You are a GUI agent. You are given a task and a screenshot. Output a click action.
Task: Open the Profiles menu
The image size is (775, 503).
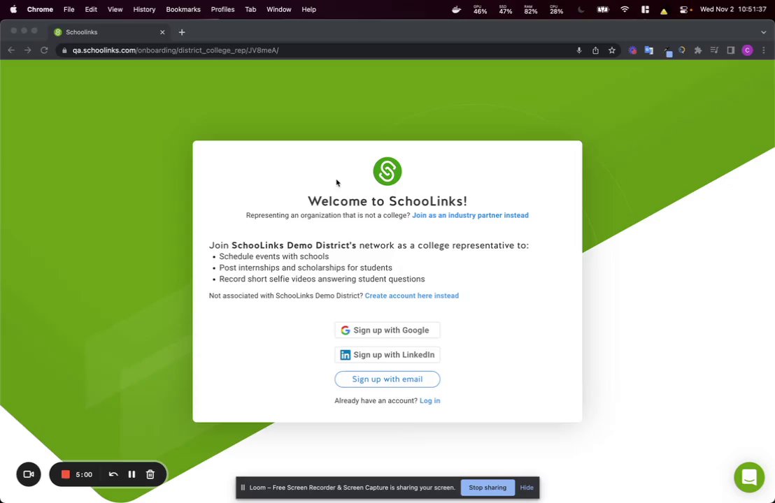(222, 9)
